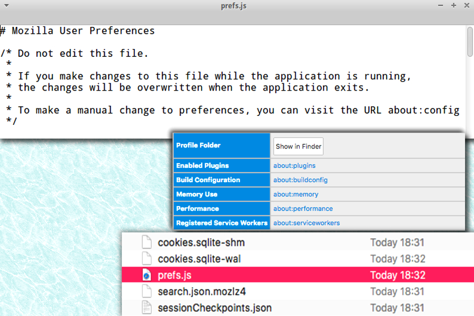Open the about:serviceworkers link
Screen dimensions: 474x316
click(307, 223)
